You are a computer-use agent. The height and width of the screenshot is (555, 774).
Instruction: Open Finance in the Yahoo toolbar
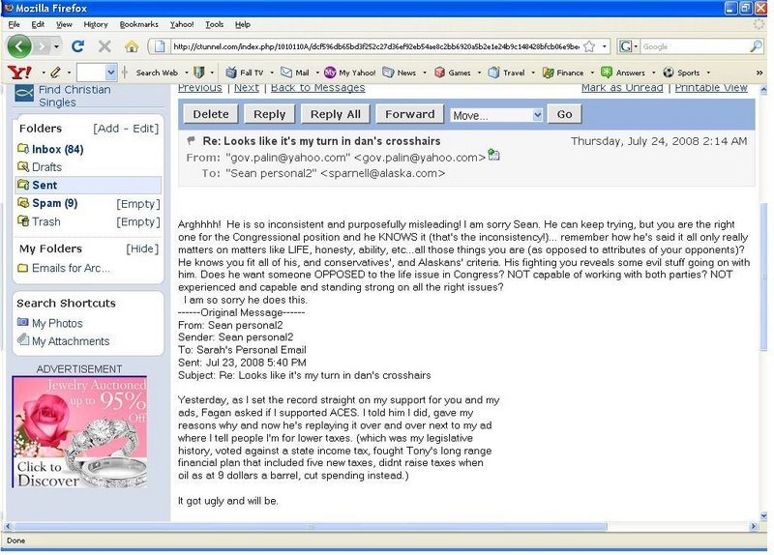pyautogui.click(x=563, y=73)
